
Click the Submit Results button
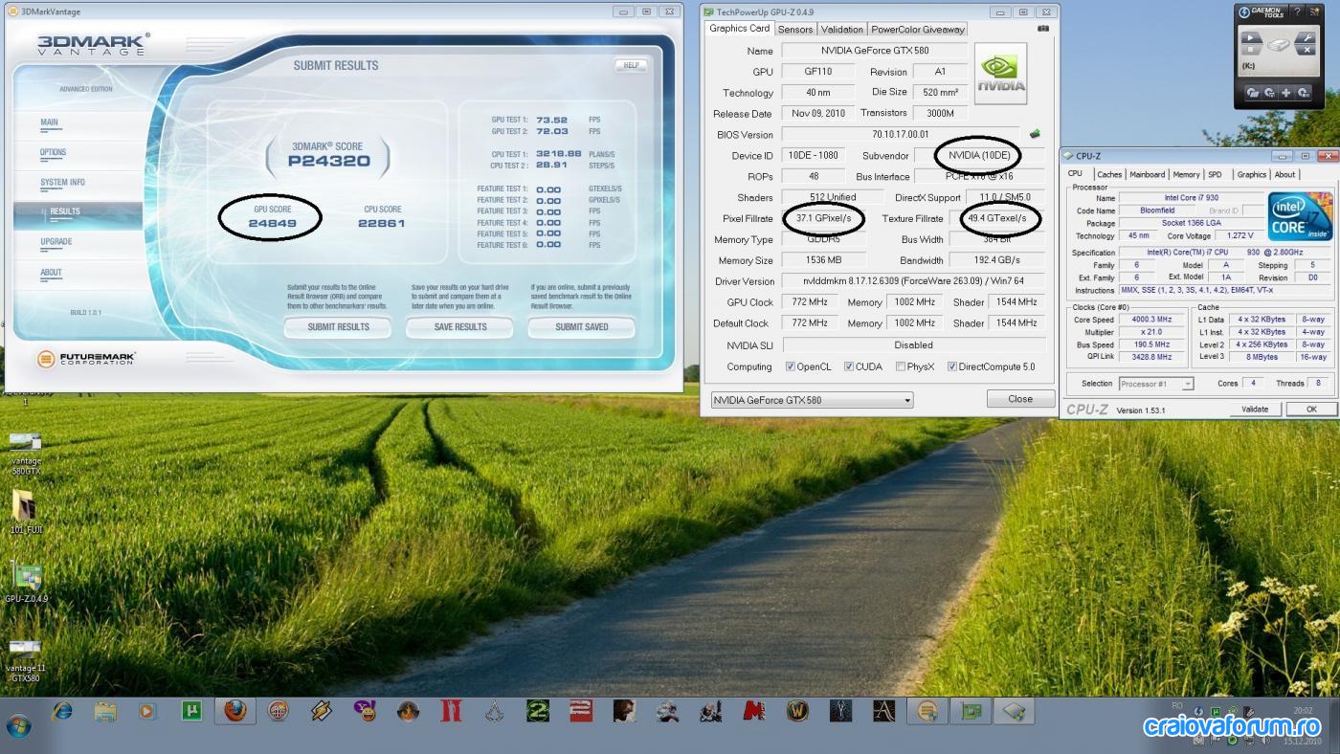pos(338,327)
